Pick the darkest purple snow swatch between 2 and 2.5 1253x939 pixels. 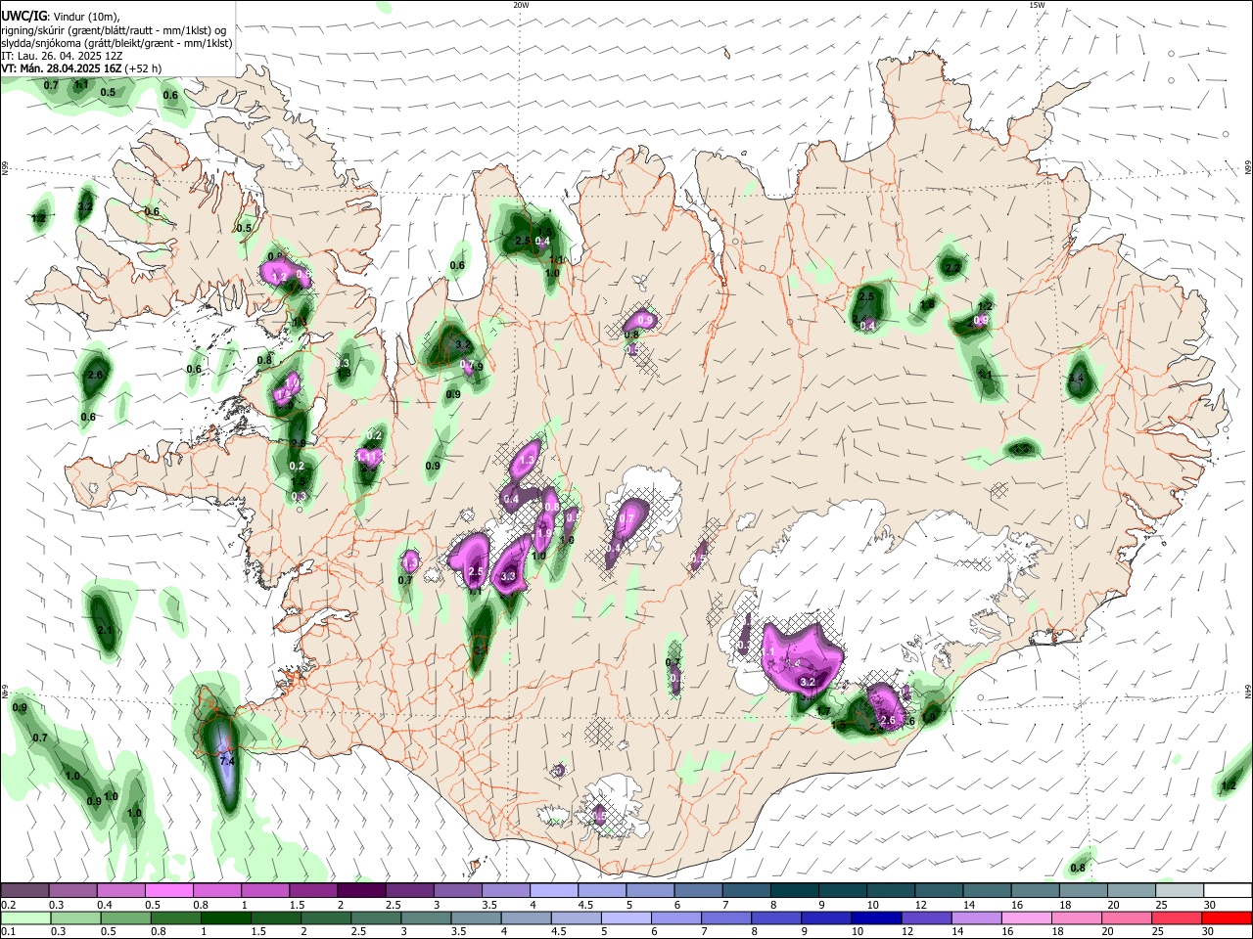tap(361, 891)
